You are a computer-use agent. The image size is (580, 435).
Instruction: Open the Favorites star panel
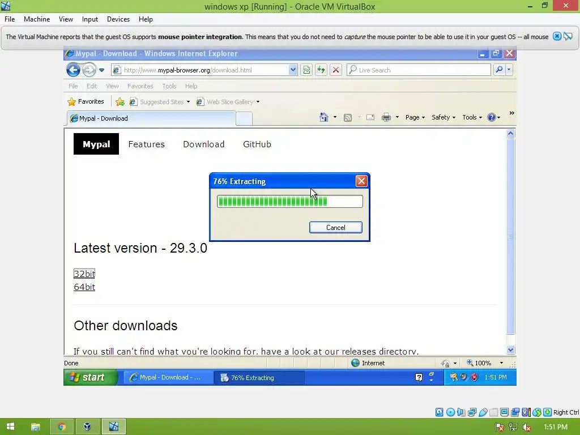pos(86,101)
